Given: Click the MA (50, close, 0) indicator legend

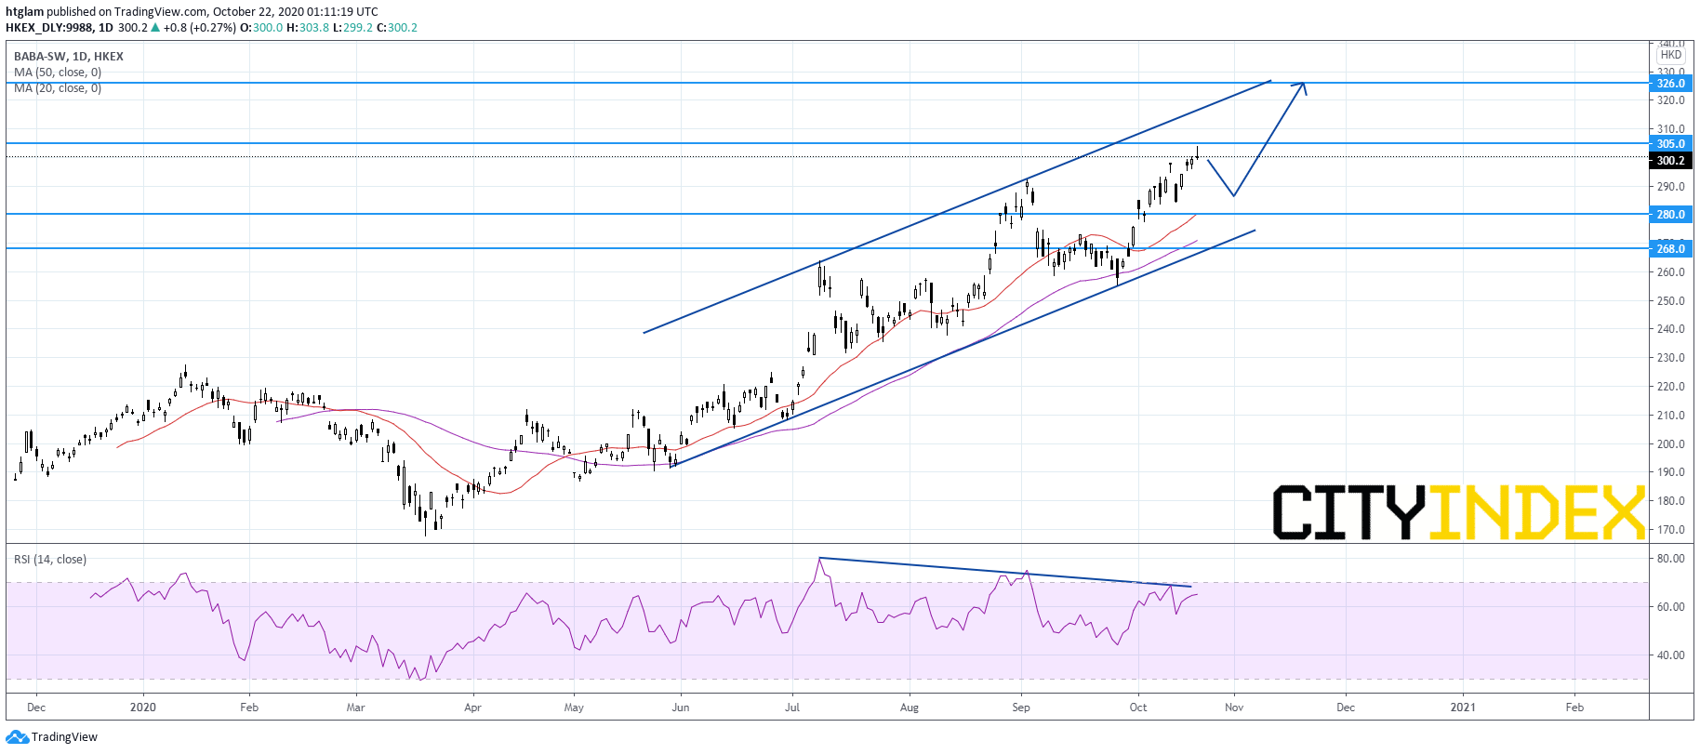Looking at the screenshot, I should pos(58,73).
